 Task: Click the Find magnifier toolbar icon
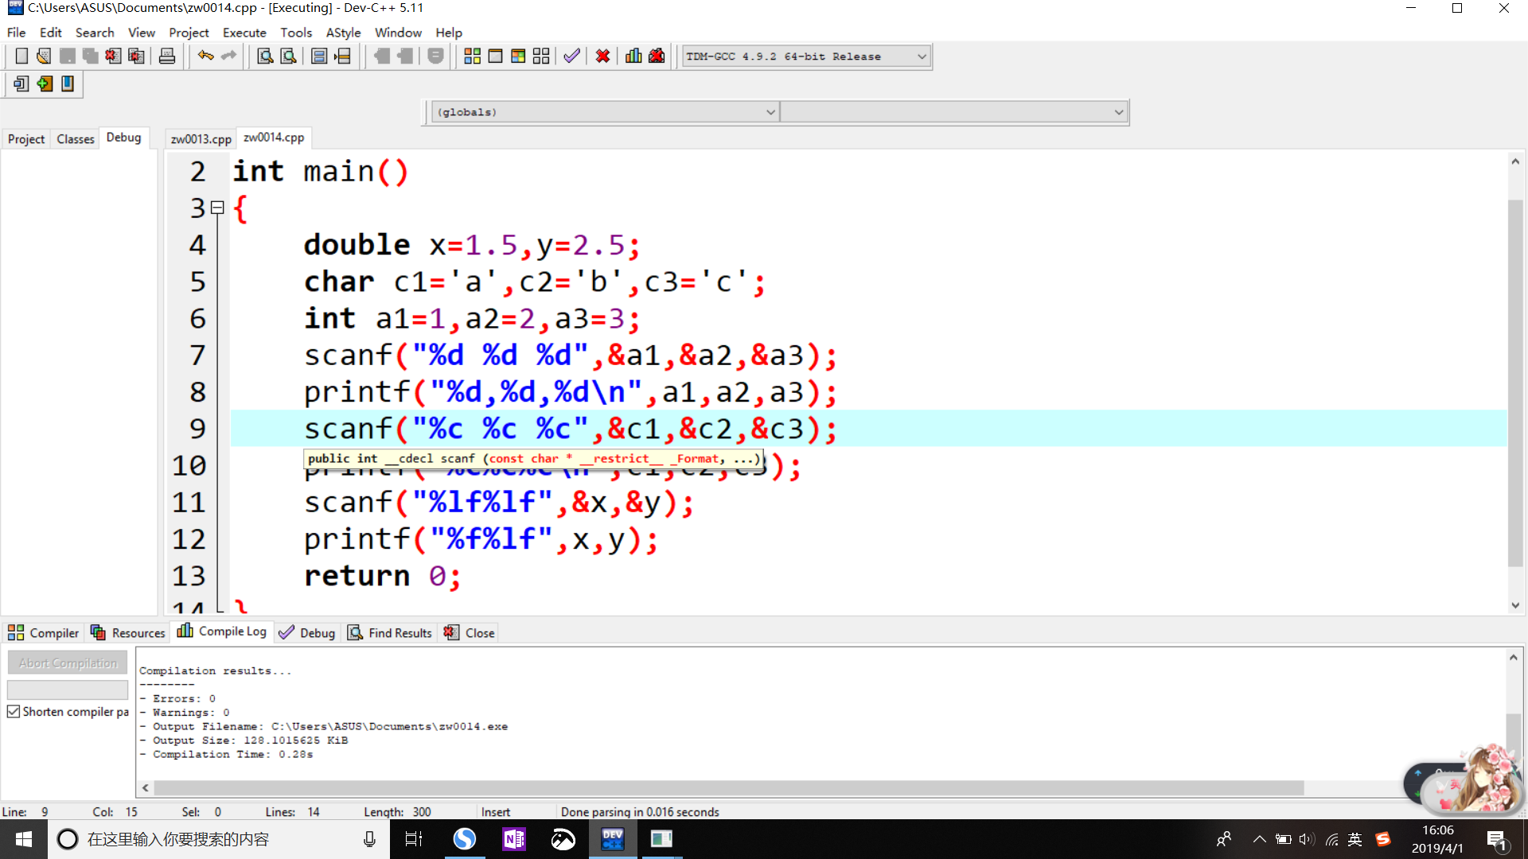point(265,56)
